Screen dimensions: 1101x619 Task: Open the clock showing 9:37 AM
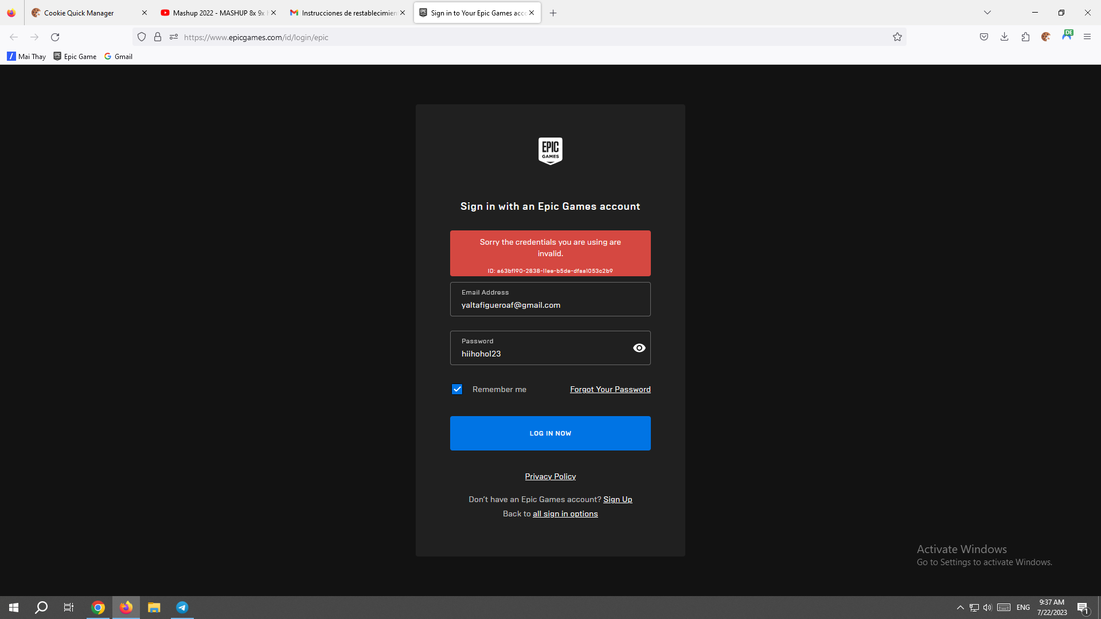point(1052,608)
